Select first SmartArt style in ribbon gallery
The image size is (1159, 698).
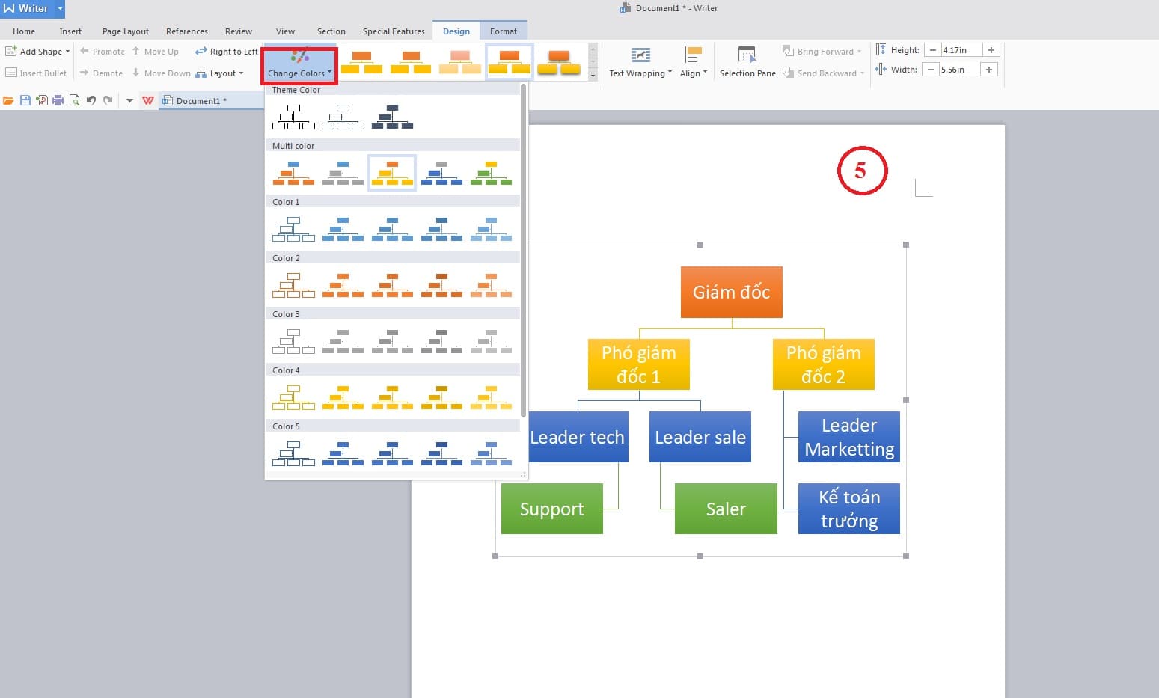(361, 62)
